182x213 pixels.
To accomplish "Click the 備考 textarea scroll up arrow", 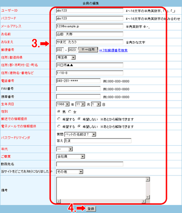I will (148, 179).
